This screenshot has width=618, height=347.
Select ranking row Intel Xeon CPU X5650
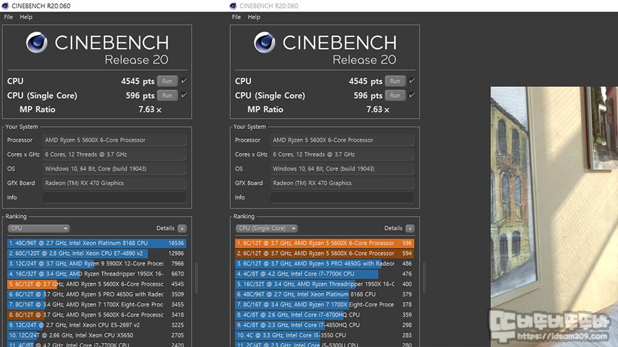97,335
